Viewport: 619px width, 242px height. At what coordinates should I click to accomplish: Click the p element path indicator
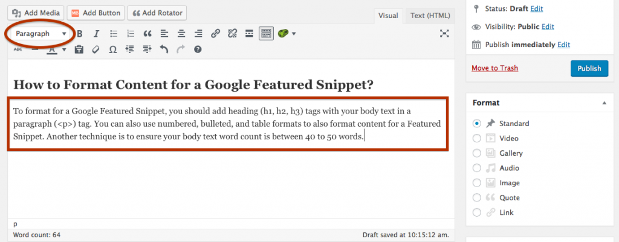[15, 224]
